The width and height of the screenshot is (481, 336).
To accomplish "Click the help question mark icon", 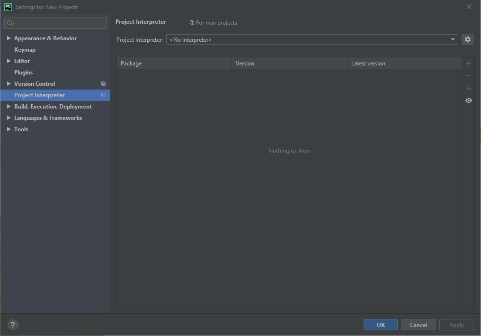I will coord(13,325).
